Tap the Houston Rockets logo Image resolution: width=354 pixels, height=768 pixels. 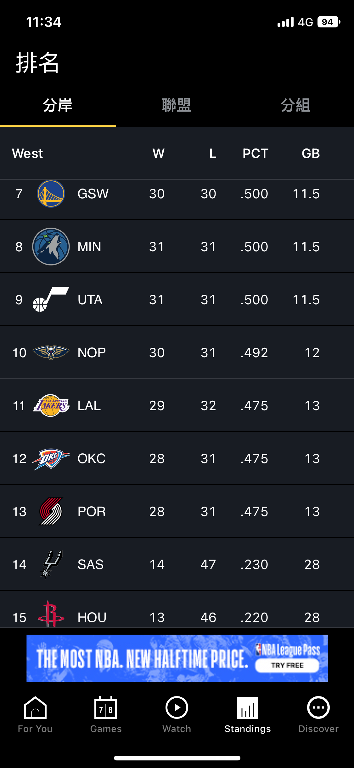coord(51,614)
